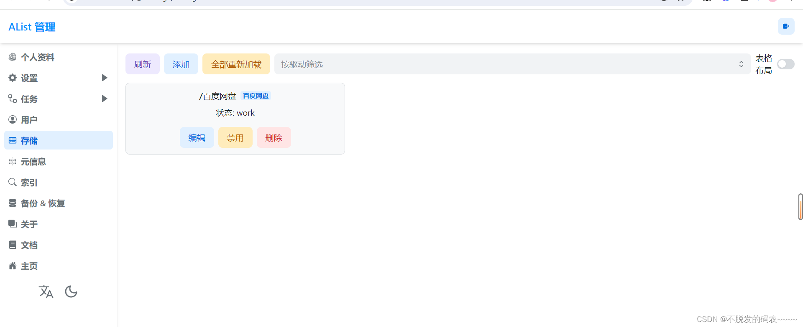
Task: Go to 主页 home menu item
Action: point(59,266)
